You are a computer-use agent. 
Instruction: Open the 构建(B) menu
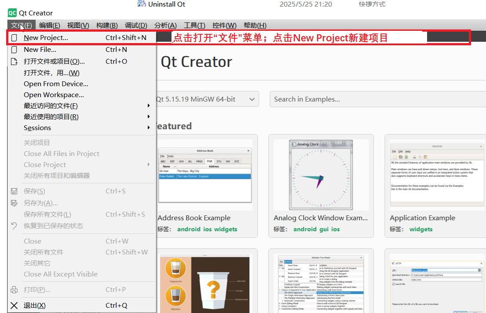pyautogui.click(x=107, y=25)
